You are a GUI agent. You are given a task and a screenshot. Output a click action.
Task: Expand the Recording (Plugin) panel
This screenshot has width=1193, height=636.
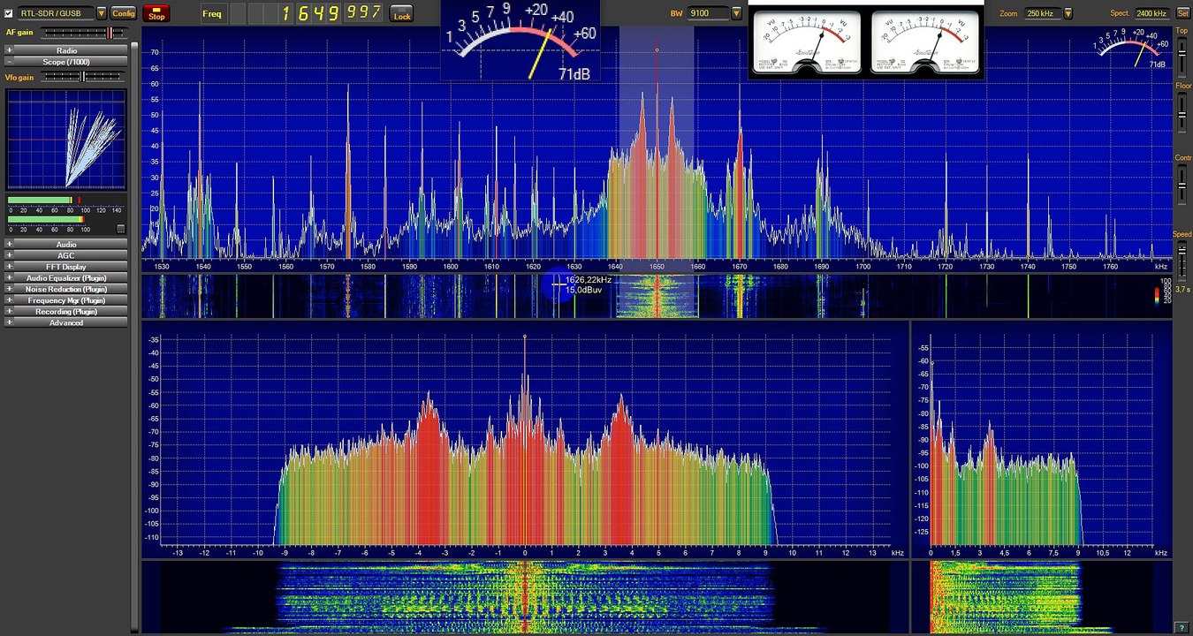click(66, 312)
